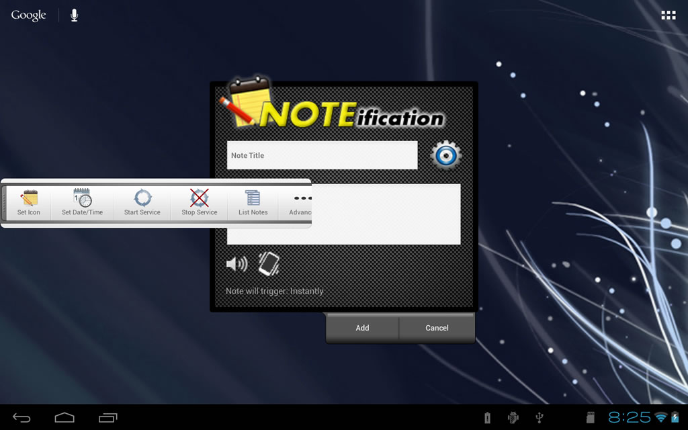Screen dimensions: 688x430
Task: Open the apps grid launcher
Action: tap(669, 15)
